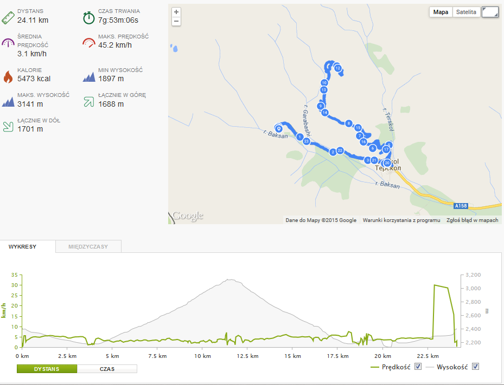Click the duration stopwatch icon
Viewport: 504px width, 385px height.
pos(89,18)
